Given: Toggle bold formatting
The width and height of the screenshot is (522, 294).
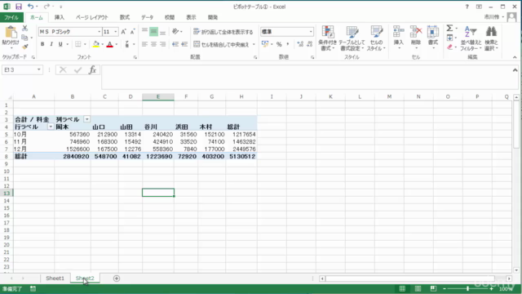Looking at the screenshot, I should [x=42, y=44].
